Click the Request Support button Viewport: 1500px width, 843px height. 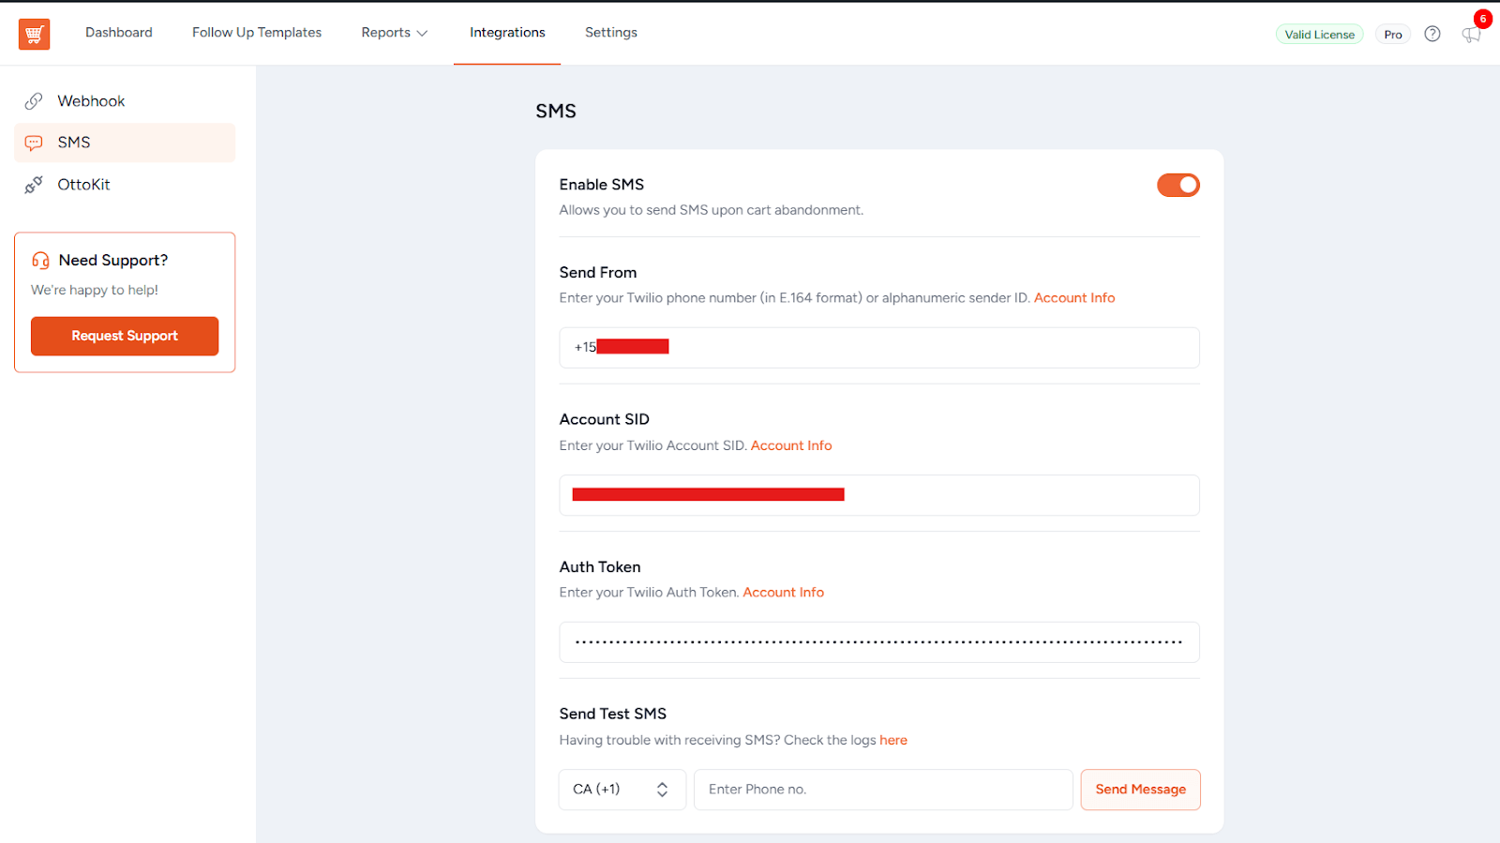(x=125, y=336)
